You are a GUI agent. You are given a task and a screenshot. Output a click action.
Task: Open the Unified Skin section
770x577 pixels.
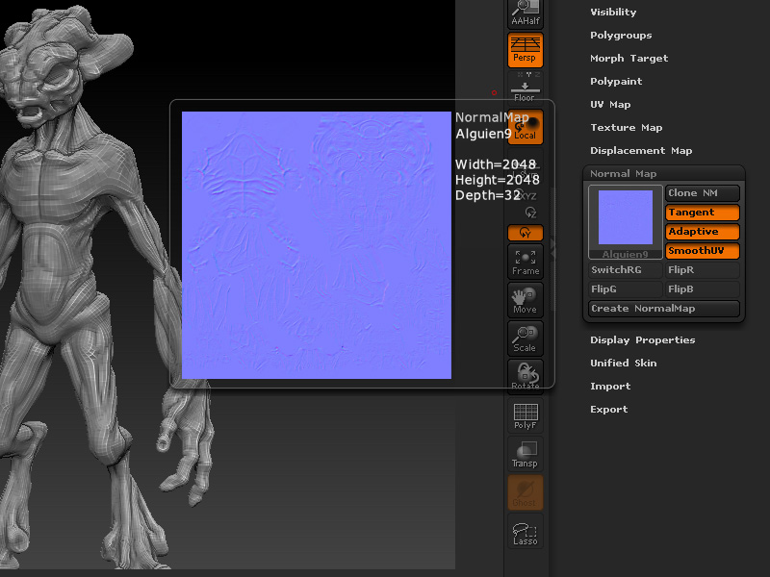click(623, 364)
